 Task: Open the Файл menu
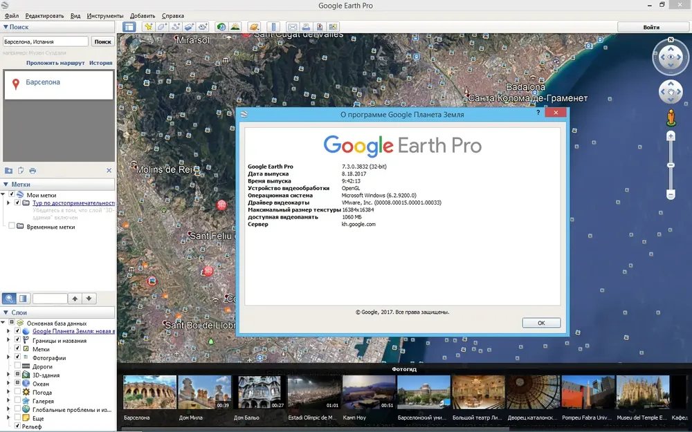click(x=12, y=16)
